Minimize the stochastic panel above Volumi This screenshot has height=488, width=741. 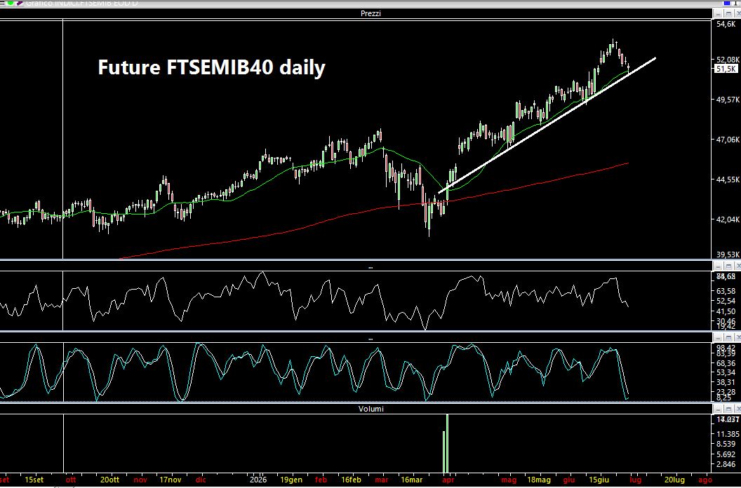click(719, 338)
